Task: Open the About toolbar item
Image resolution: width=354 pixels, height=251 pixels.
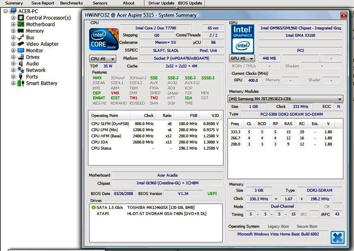Action: click(129, 3)
